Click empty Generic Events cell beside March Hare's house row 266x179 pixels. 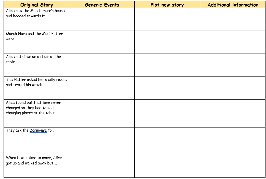pos(102,19)
